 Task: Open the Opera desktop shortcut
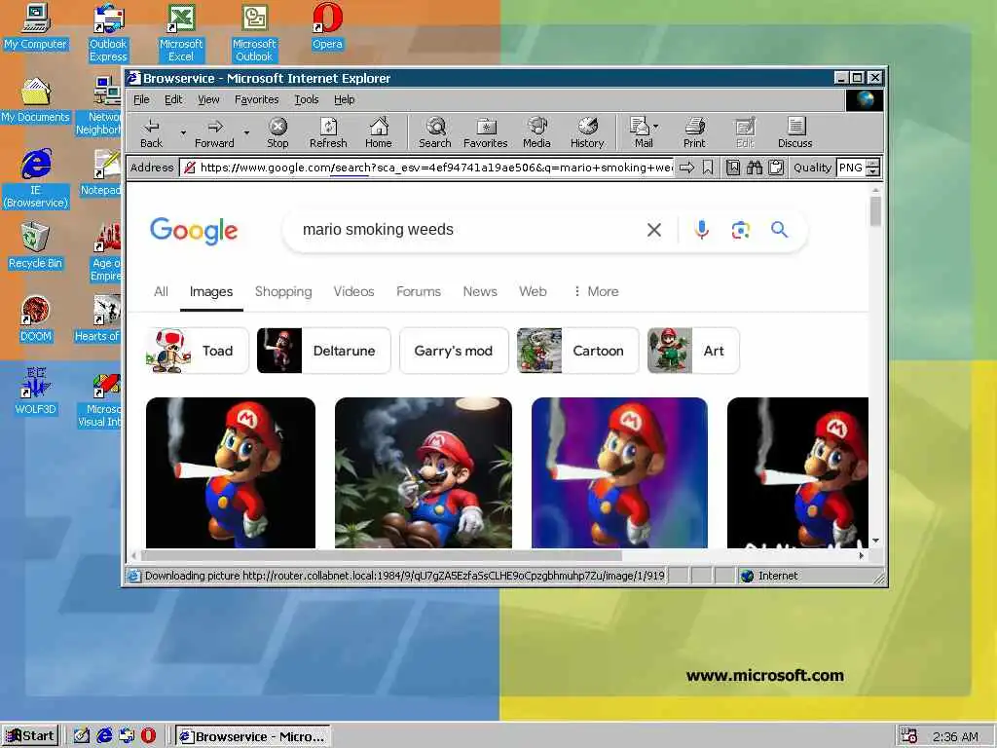pos(327,26)
